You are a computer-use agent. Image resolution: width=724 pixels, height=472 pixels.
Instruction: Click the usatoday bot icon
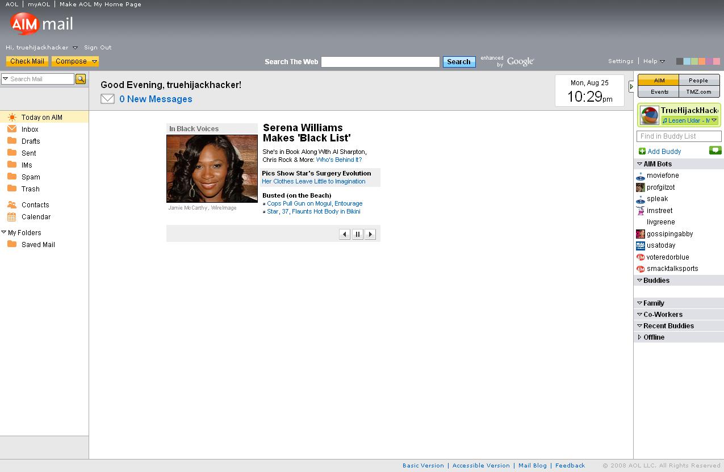click(641, 245)
